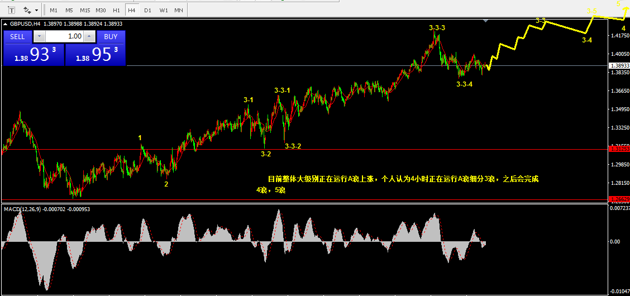The width and height of the screenshot is (630, 296).
Task: Switch chart to M5 timeframe
Action: coord(69,10)
